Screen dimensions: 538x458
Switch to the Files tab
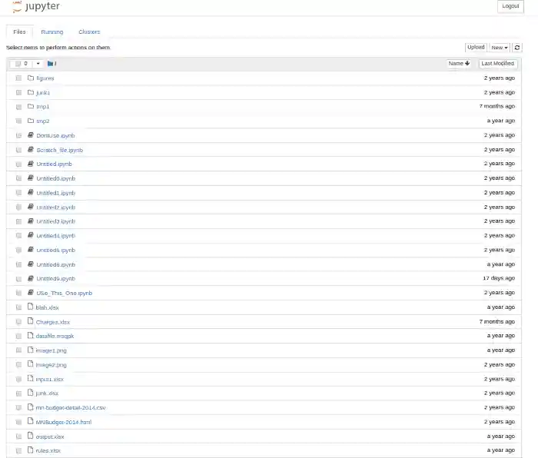19,32
